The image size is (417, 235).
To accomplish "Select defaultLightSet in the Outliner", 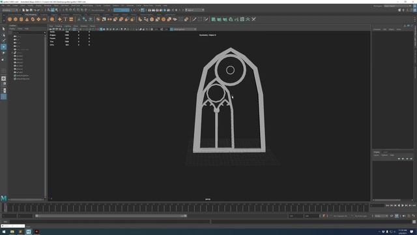I will (23, 76).
